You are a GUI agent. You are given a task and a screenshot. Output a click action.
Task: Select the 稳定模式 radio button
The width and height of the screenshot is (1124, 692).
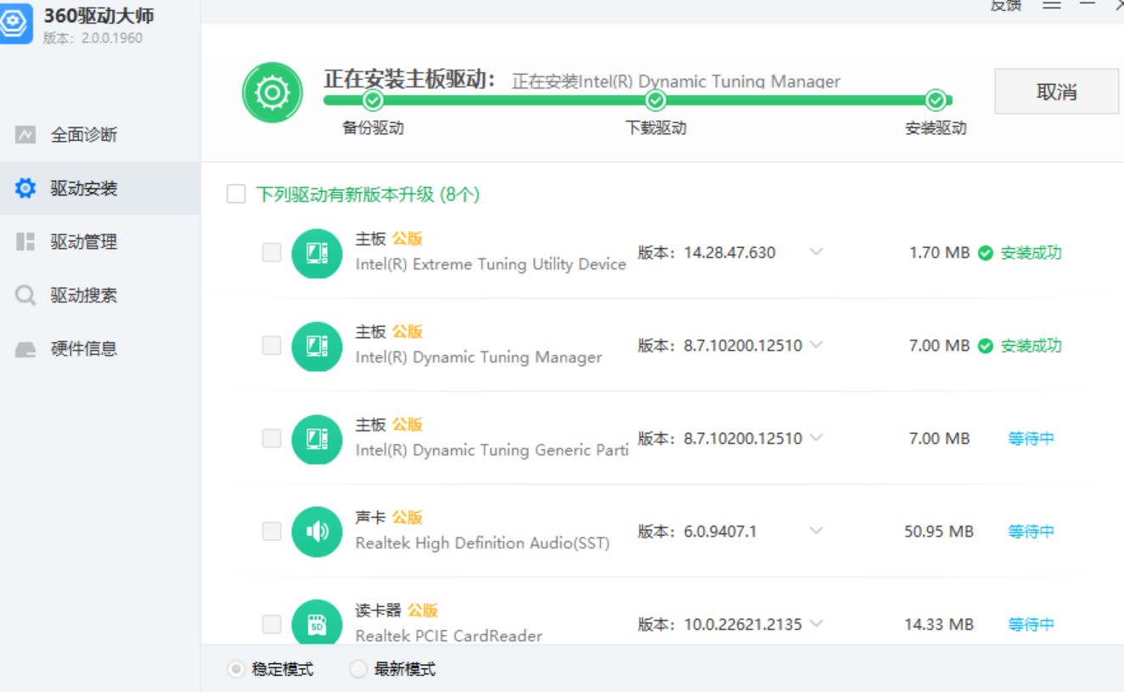(x=236, y=669)
